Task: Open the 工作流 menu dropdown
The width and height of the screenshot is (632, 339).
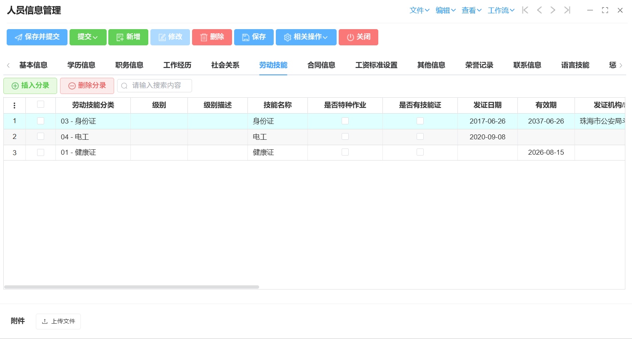Action: 501,10
